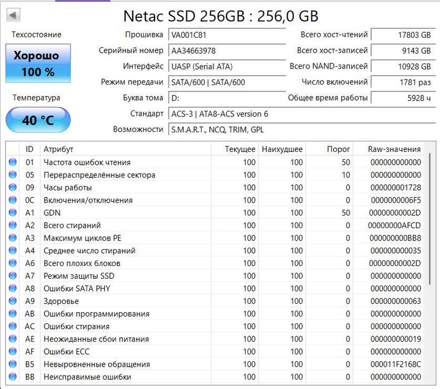Screen dimensions: 440x389
Task: Click the status orb for attribute A2
Action: click(13, 225)
